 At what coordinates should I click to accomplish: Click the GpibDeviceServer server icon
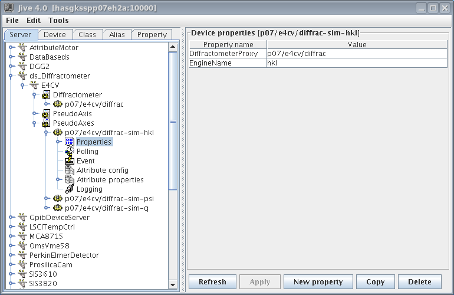22,217
